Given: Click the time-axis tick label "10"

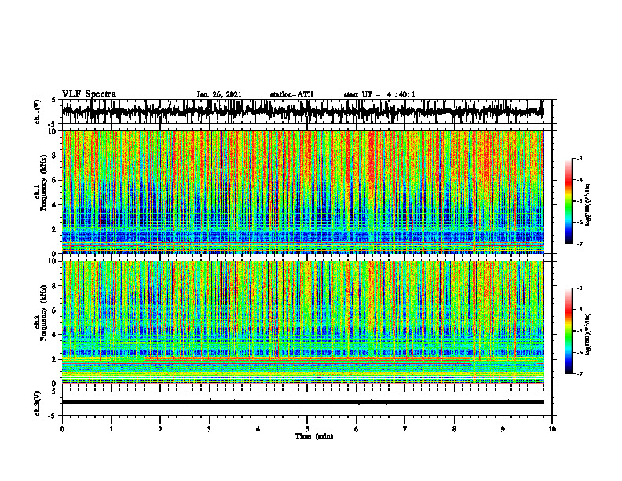Looking at the screenshot, I should (x=552, y=429).
